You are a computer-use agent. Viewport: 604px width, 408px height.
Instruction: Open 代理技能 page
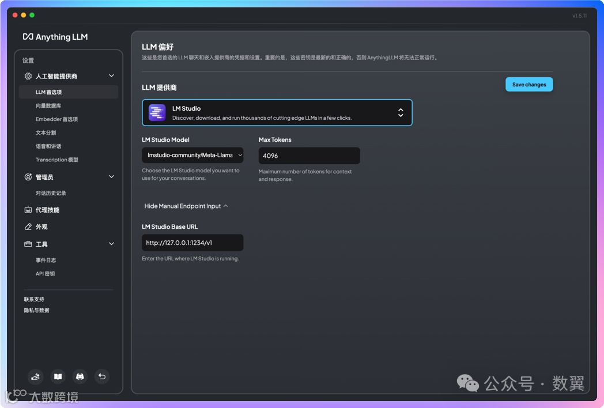point(47,210)
